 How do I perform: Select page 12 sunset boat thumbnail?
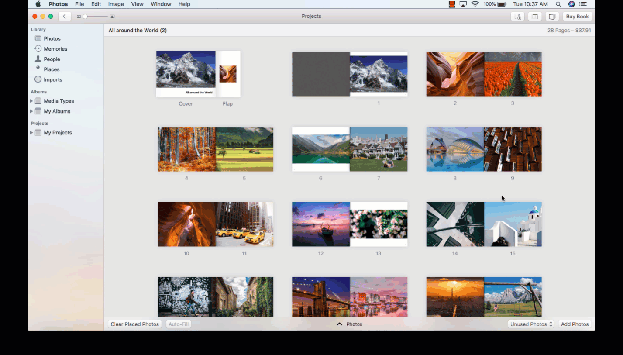pos(321,224)
